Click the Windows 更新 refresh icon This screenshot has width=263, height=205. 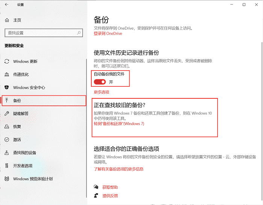(7, 61)
